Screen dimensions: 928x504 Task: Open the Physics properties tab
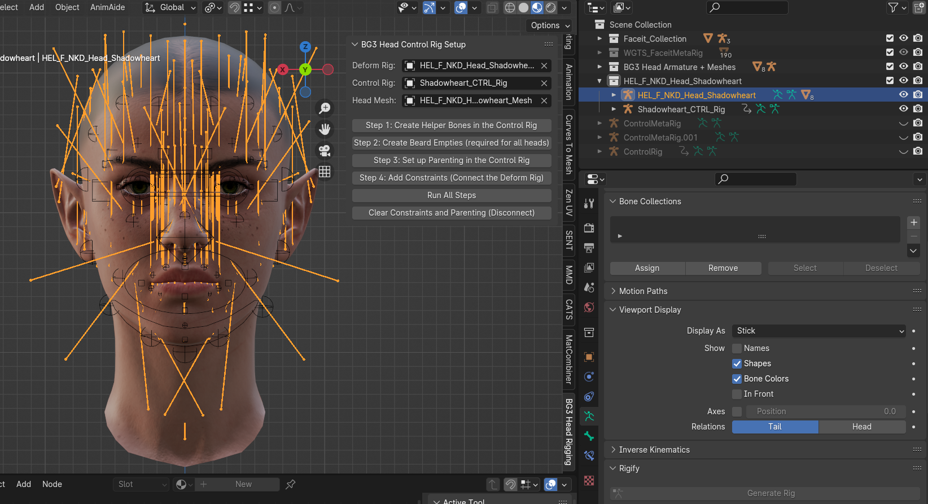coord(589,376)
